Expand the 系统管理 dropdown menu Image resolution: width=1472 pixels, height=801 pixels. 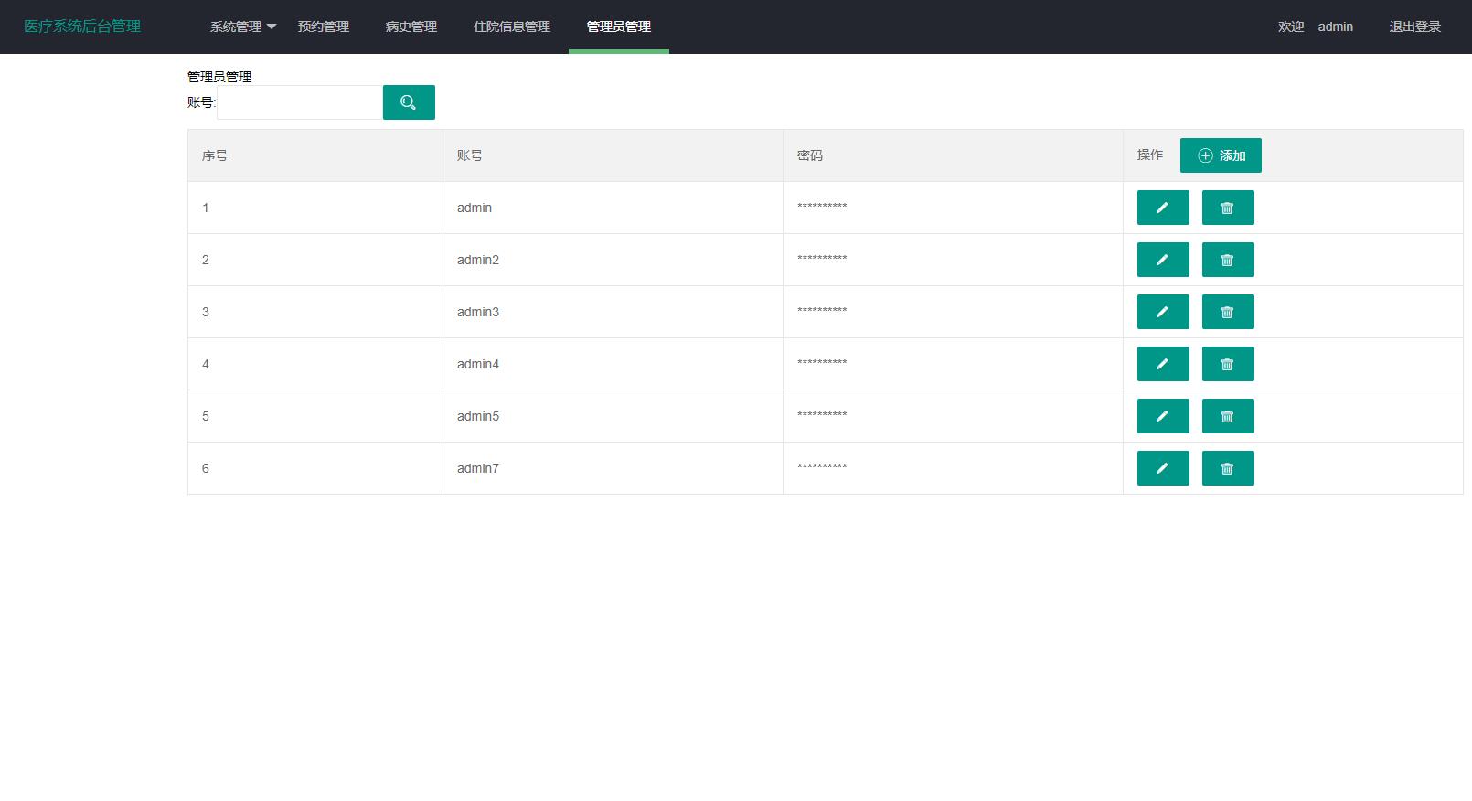242,27
